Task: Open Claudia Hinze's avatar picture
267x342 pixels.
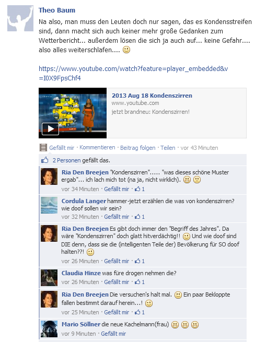Action: [x=49, y=278]
